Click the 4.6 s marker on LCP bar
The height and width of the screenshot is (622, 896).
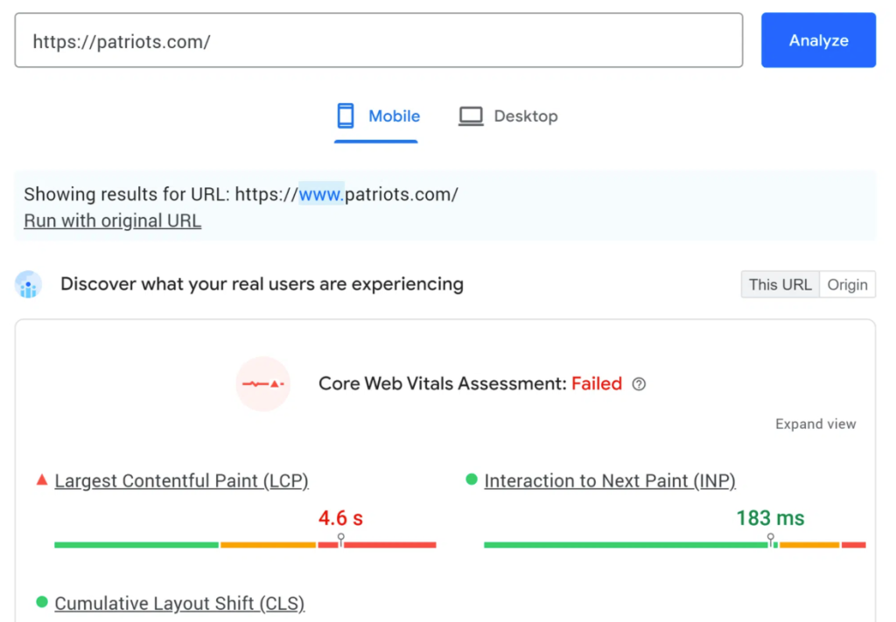[x=340, y=518]
